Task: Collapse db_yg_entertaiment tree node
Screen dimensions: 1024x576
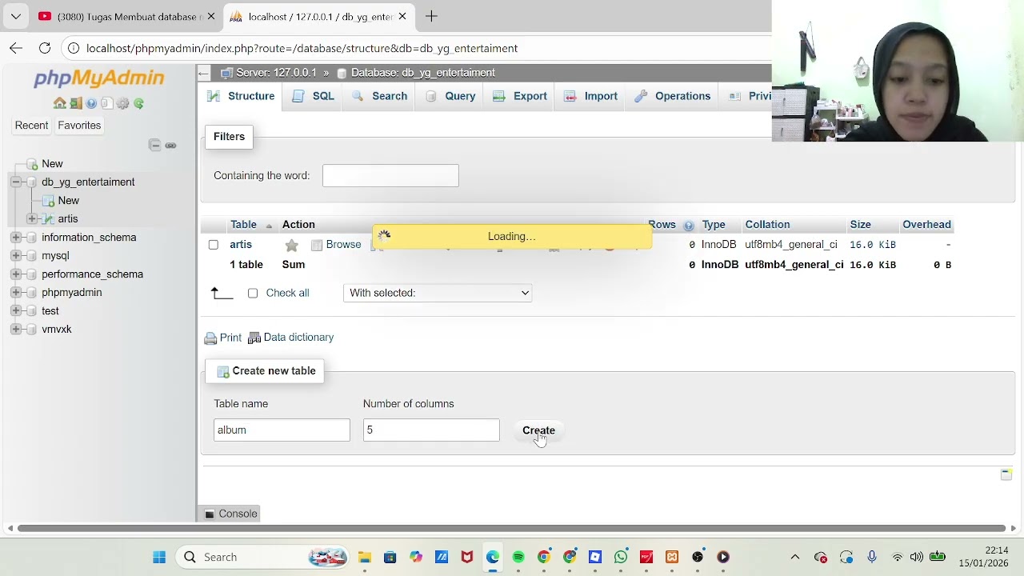Action: [x=16, y=182]
